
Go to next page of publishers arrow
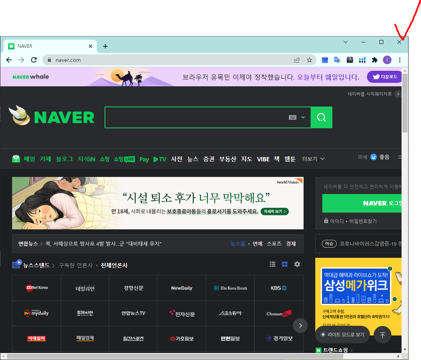point(300,326)
